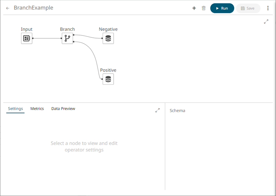Expand the settings panel view
The image size is (276, 196).
tap(157, 110)
